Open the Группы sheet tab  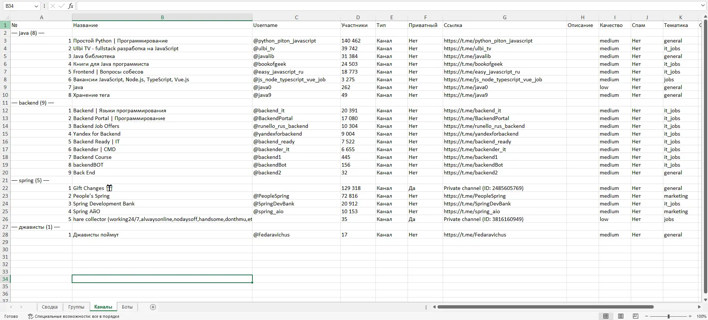click(76, 307)
